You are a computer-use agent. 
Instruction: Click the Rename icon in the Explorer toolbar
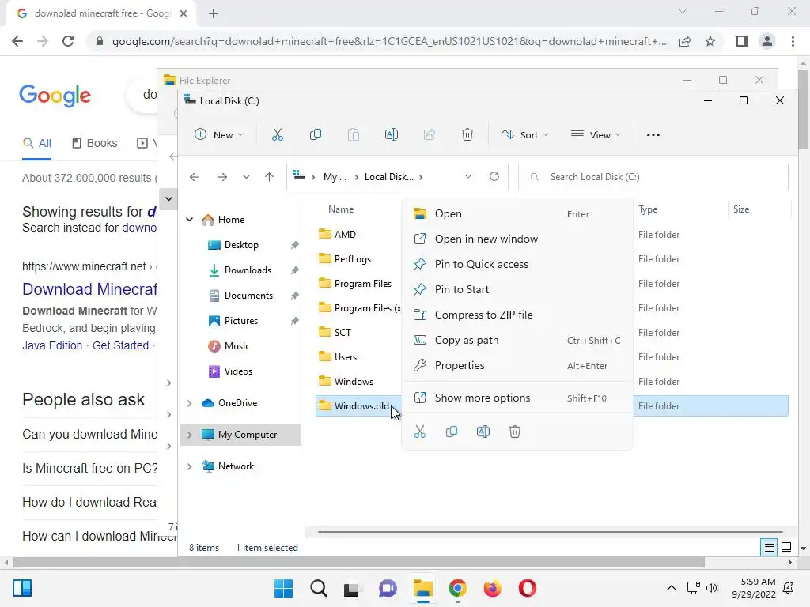(x=392, y=134)
